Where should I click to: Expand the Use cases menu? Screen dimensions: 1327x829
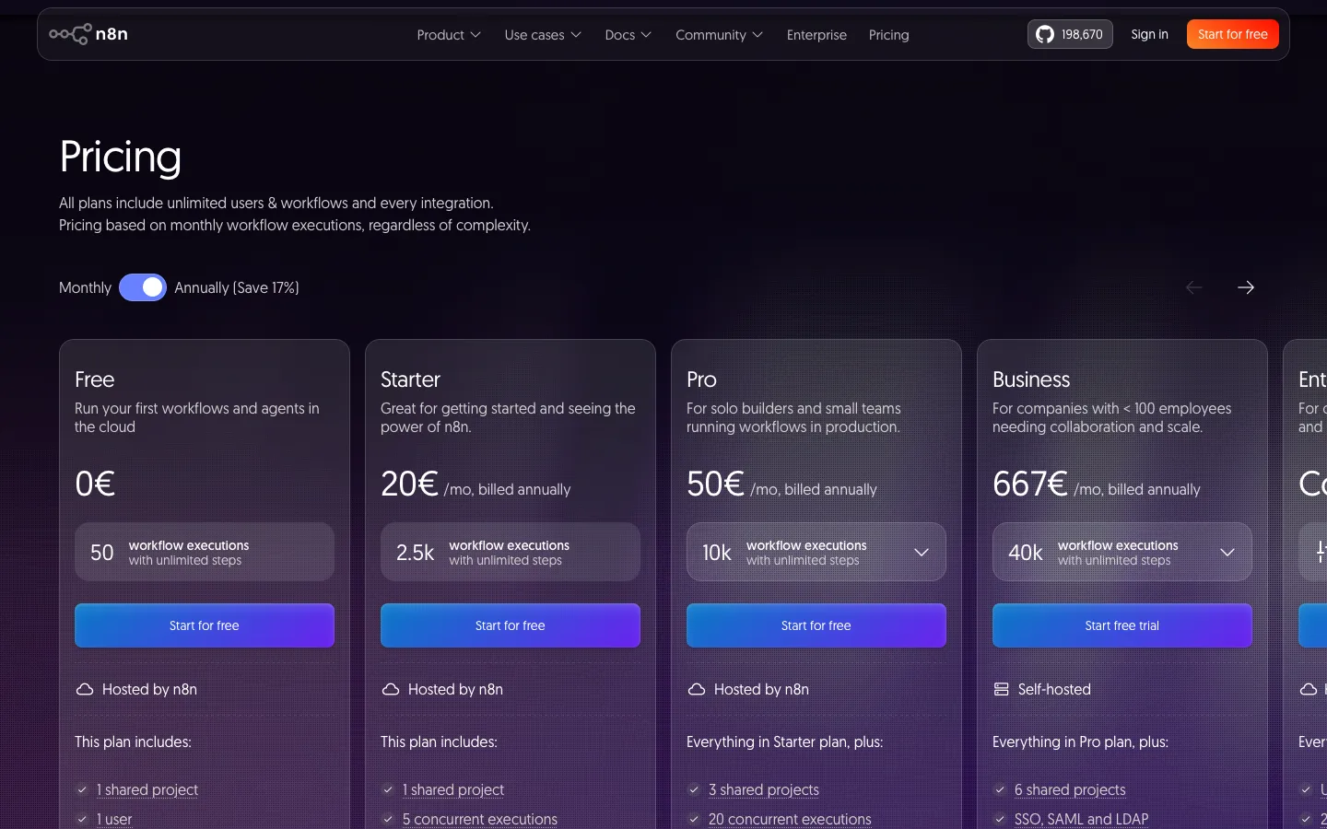543,35
